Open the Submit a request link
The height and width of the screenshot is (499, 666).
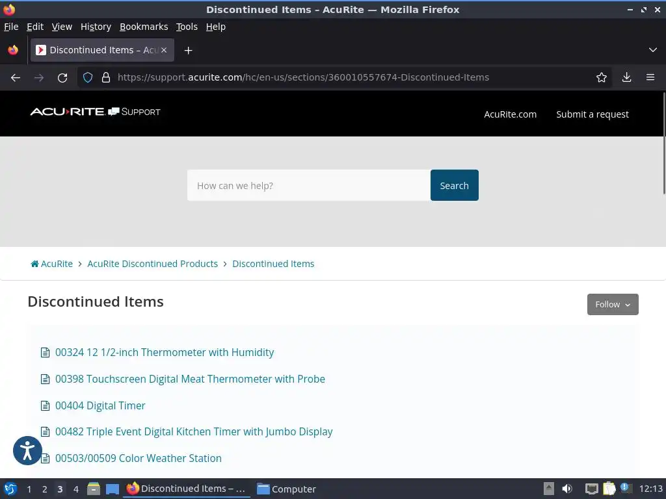(x=593, y=114)
